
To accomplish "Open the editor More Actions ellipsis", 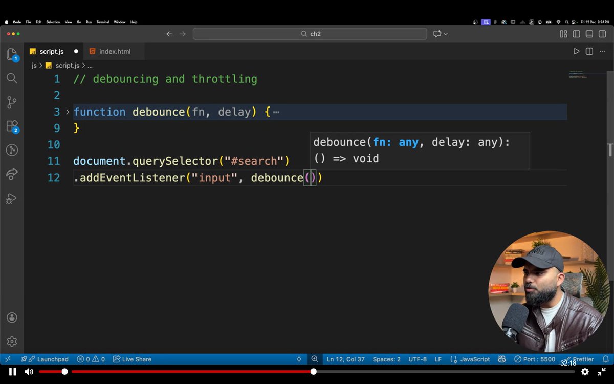I will coord(602,51).
